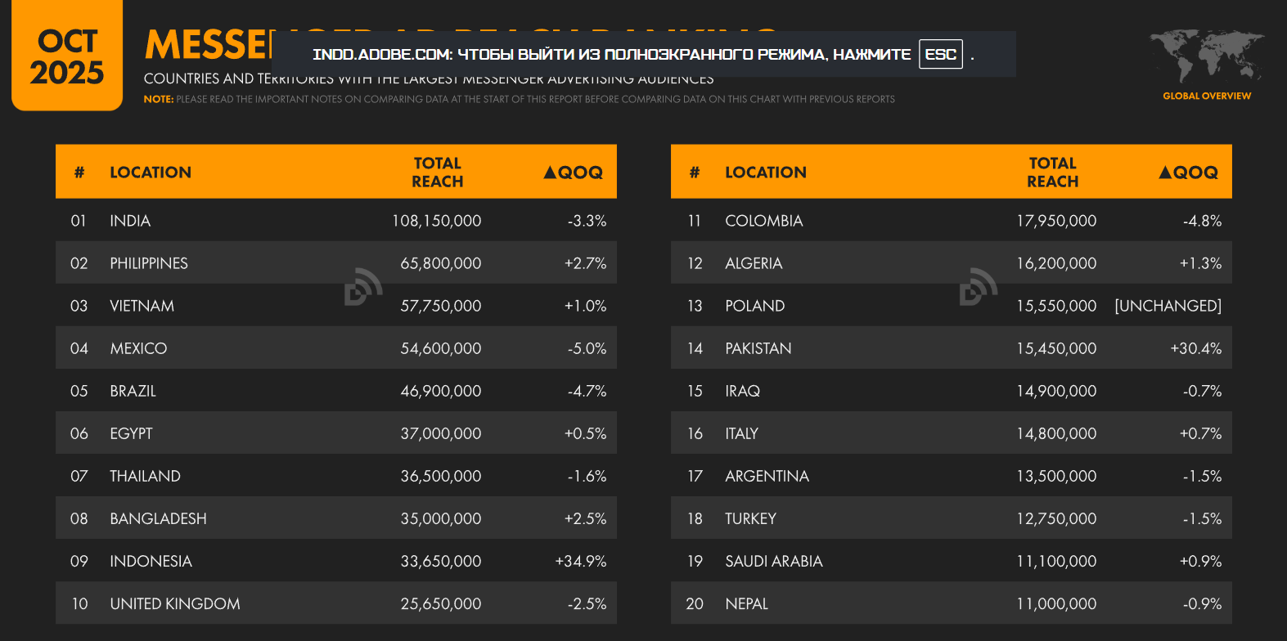Viewport: 1287px width, 641px height.
Task: Select the GLOBAL OVERVIEW label
Action: [1207, 96]
